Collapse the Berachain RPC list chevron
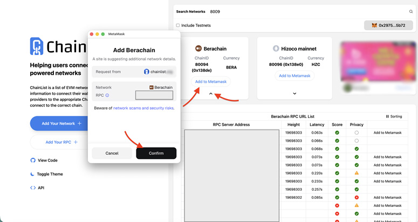 pyautogui.click(x=211, y=94)
